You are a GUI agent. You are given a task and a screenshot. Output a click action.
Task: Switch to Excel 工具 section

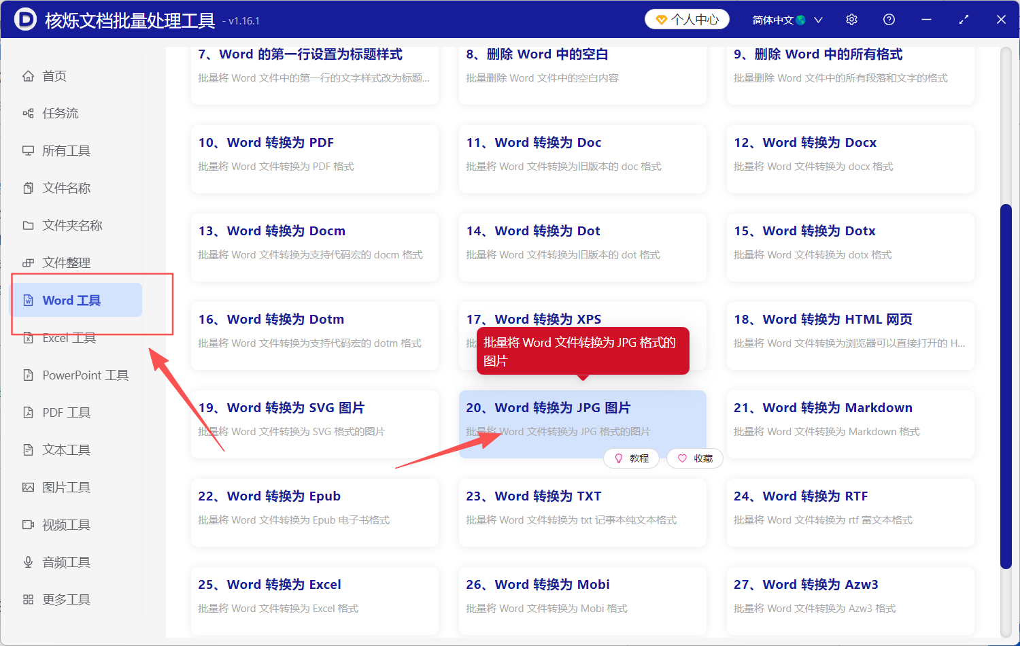[68, 337]
